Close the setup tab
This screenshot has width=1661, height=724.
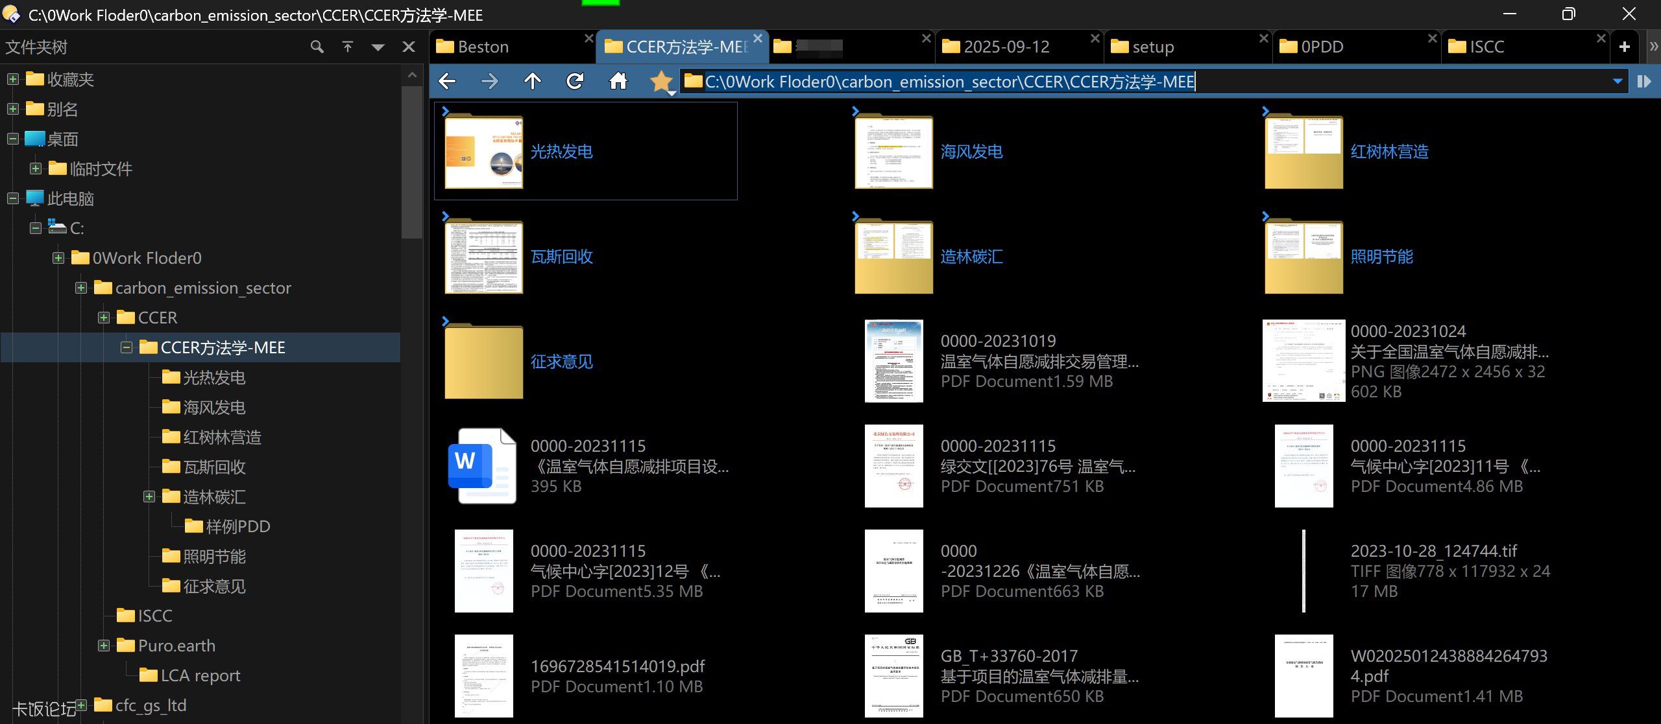click(x=1263, y=39)
